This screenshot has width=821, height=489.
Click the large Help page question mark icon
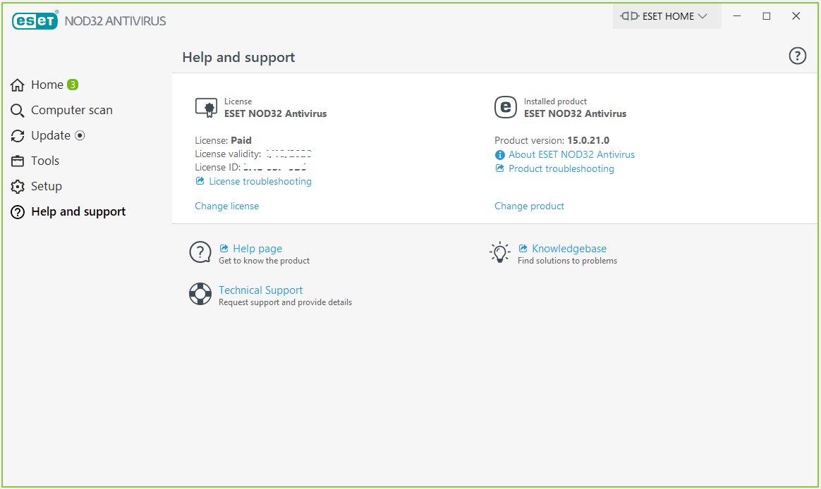[200, 252]
